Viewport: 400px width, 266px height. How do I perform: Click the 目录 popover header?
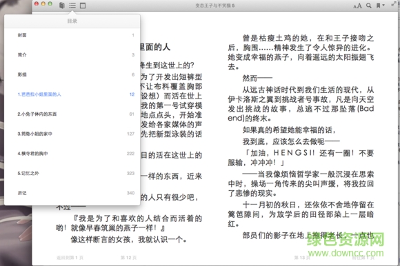(72, 21)
